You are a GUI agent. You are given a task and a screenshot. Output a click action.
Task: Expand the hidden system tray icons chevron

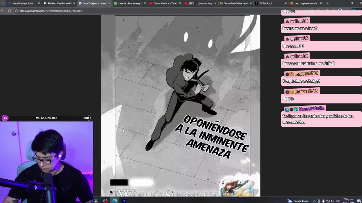(314, 201)
